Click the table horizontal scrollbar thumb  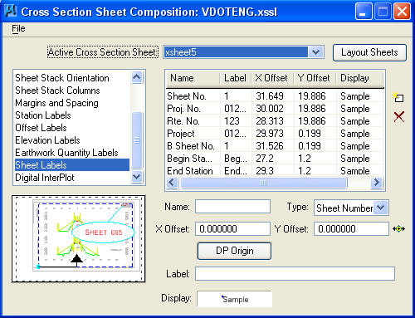263,183
